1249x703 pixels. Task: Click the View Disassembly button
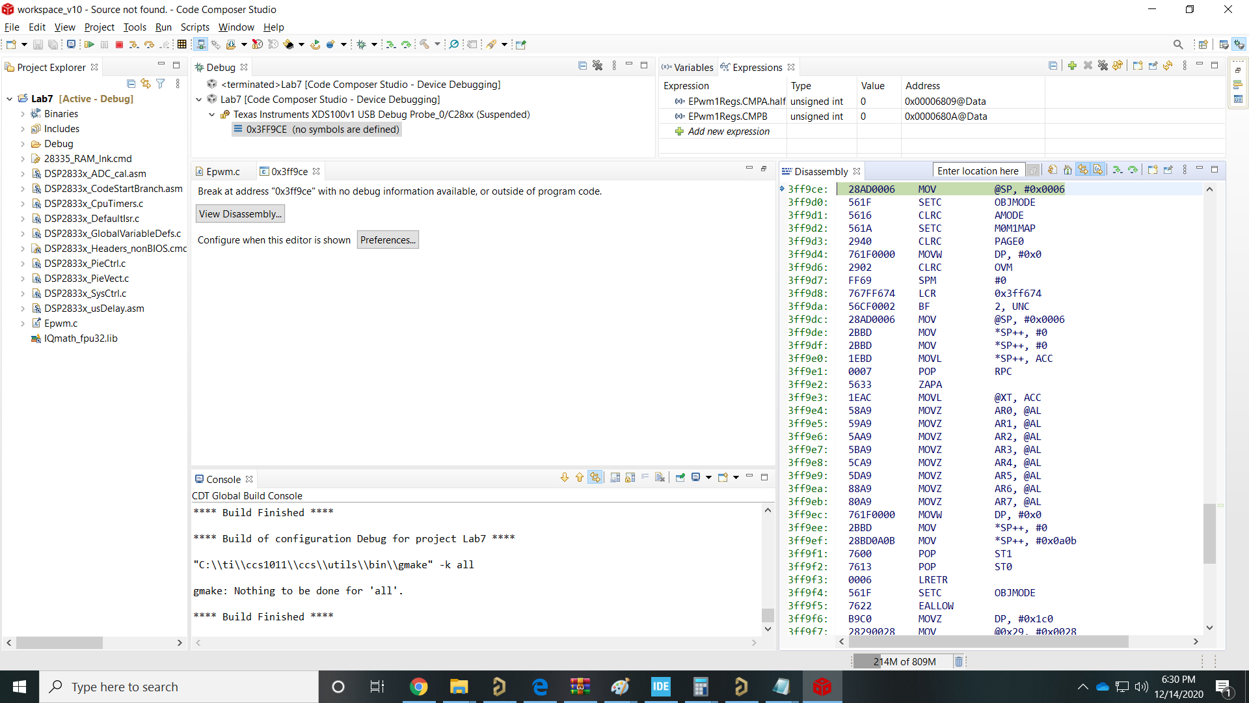tap(239, 214)
